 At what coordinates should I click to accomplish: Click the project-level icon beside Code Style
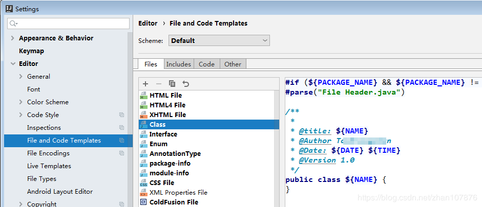coord(122,115)
